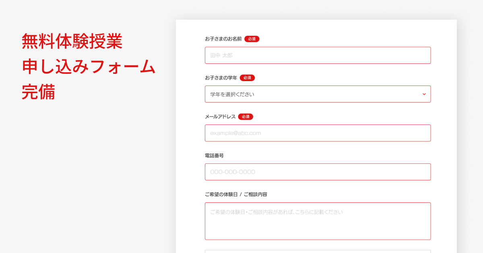
Task: Click the 必須 badge next to お子さまのお名前
Action: click(x=251, y=39)
